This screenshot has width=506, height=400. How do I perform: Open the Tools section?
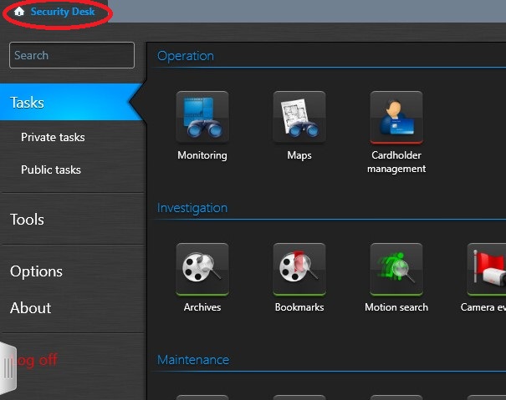coord(27,220)
